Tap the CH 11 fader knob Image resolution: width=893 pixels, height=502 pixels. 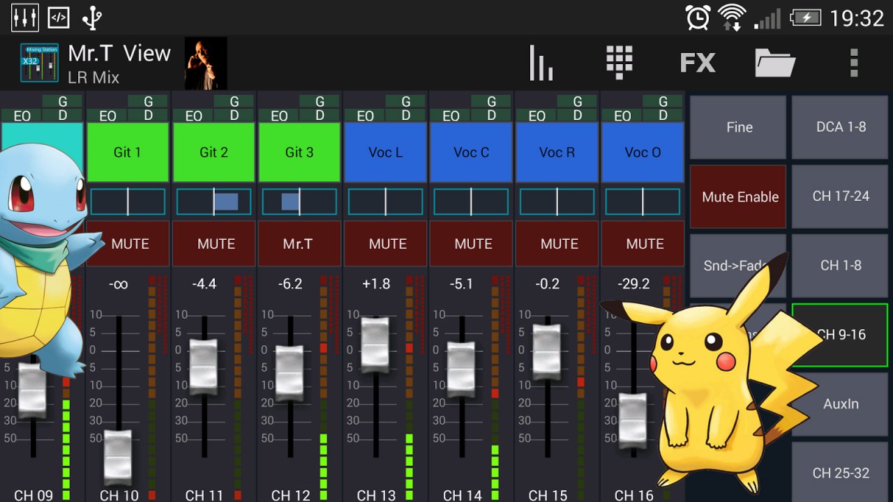[204, 367]
